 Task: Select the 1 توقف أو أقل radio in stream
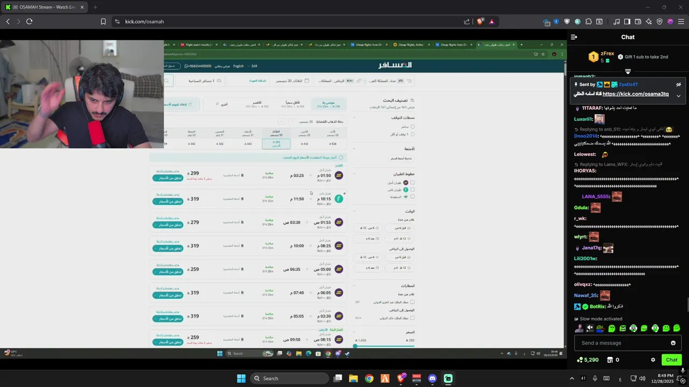(413, 134)
